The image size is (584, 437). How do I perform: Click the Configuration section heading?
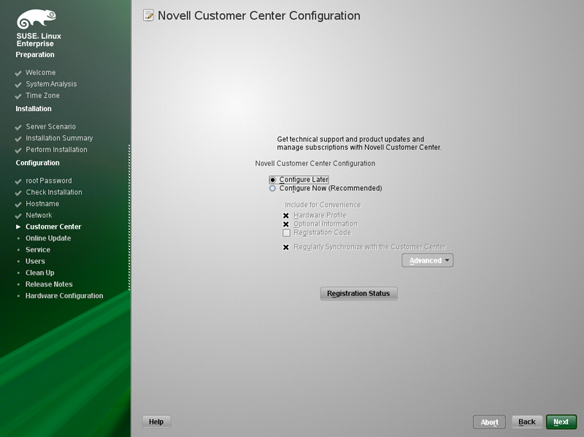coord(38,163)
